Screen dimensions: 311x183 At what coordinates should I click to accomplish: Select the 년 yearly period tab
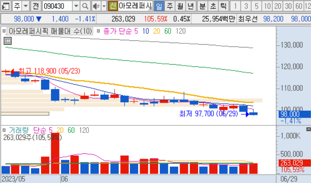(191, 6)
